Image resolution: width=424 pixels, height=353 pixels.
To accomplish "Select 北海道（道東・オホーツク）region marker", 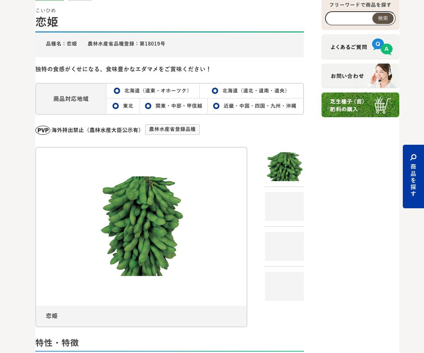I will (117, 91).
